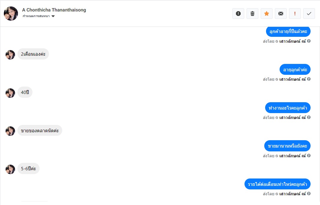
Task: Click the customer reply 5-6ปีค่ะ
Action: click(x=28, y=169)
